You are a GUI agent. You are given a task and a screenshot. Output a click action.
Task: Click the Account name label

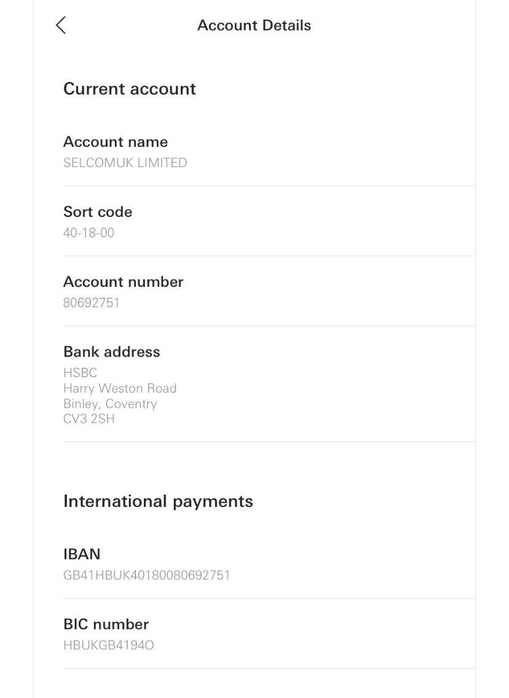point(116,142)
